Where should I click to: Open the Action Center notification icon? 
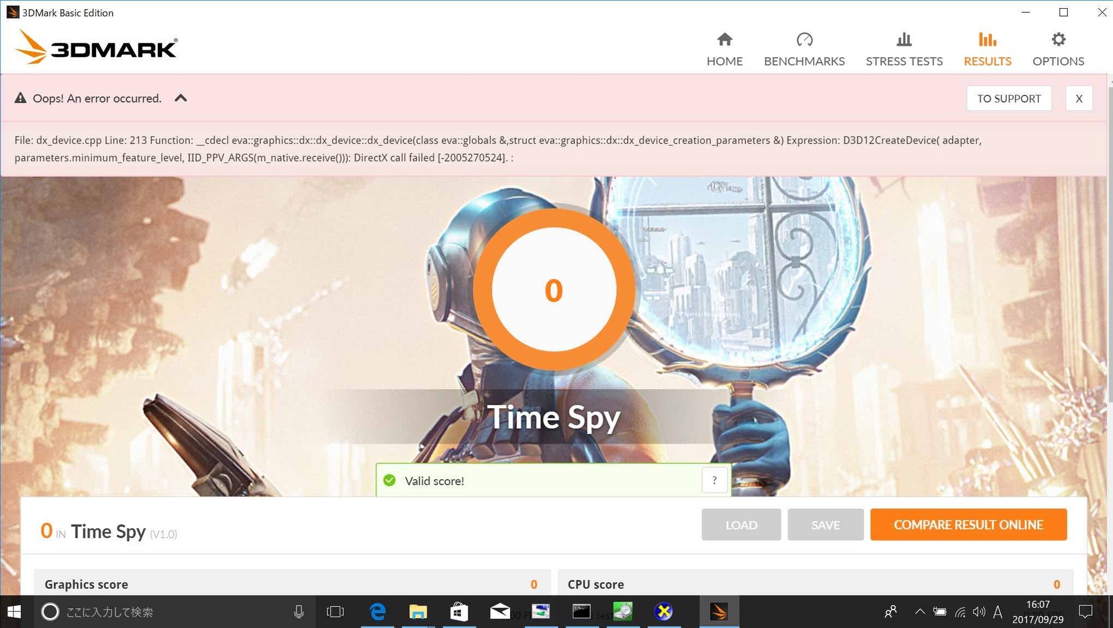tap(1085, 611)
